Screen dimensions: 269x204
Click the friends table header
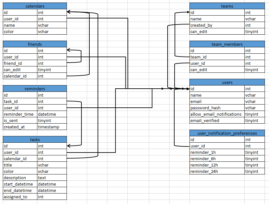pyautogui.click(x=35, y=44)
